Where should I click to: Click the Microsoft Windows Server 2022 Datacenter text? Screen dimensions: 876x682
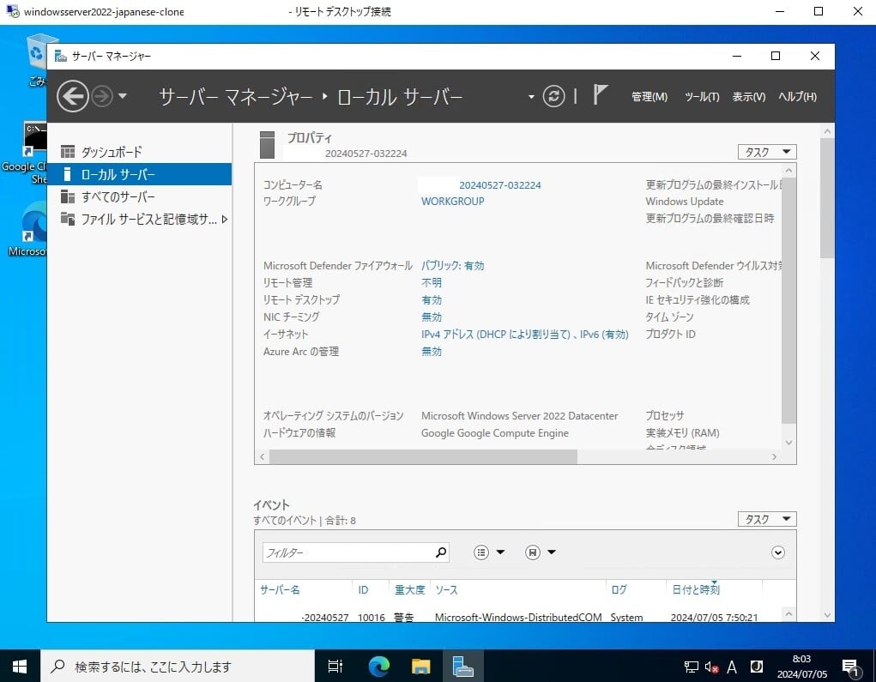(x=520, y=415)
